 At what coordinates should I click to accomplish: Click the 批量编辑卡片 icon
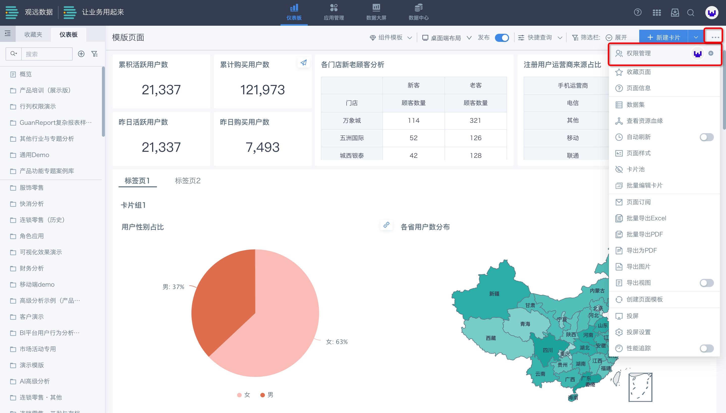click(619, 186)
